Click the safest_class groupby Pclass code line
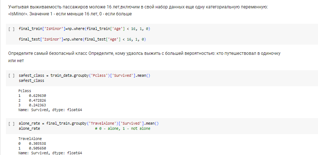This screenshot has width=318, height=155. click(x=84, y=75)
